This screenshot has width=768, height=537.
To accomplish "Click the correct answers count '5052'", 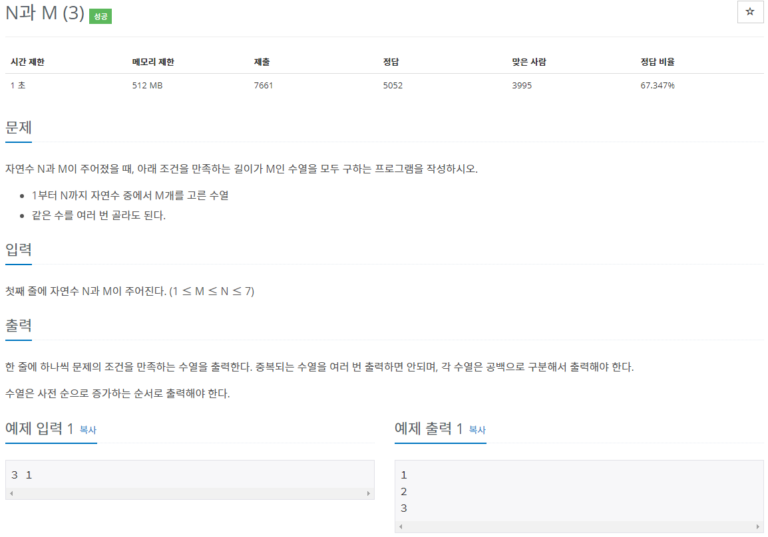I will tap(393, 86).
